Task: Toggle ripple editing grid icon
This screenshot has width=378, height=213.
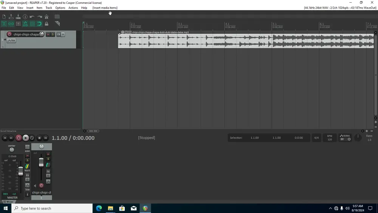Action: click(18, 23)
